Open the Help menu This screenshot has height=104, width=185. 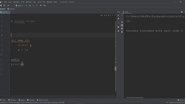[55, 2]
